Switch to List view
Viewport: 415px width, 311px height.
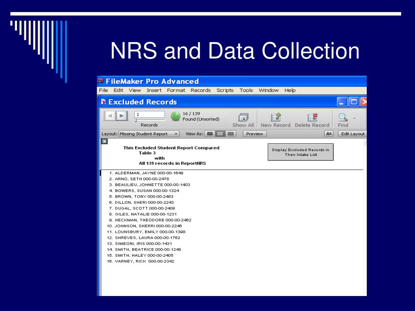point(220,134)
